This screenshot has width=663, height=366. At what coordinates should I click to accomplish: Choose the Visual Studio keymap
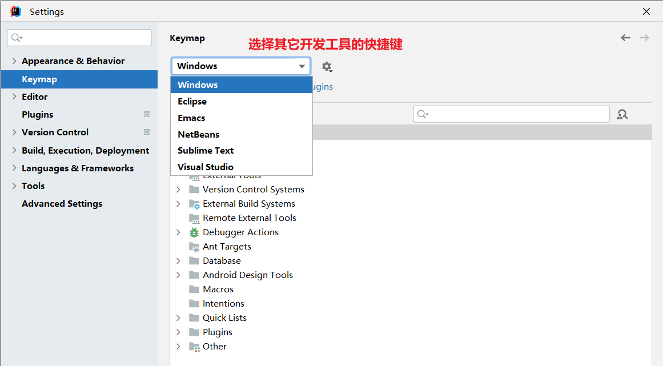(242, 167)
